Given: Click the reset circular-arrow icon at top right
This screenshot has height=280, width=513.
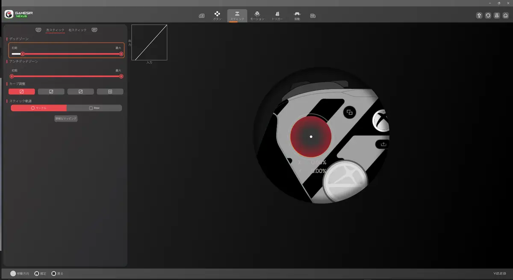Looking at the screenshot, I should point(488,15).
